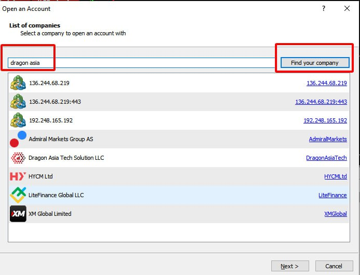360x275 pixels.
Task: Open the XMGlobal link
Action: click(x=336, y=214)
